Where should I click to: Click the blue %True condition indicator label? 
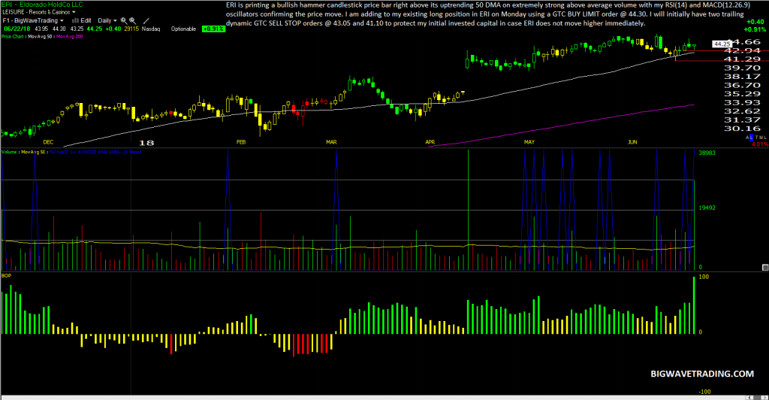point(95,152)
